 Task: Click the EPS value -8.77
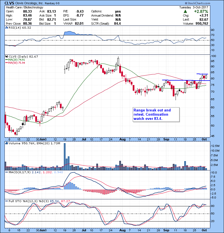(80, 15)
